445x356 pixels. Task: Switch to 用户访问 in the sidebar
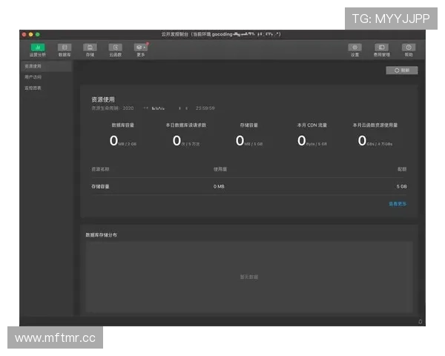point(33,76)
